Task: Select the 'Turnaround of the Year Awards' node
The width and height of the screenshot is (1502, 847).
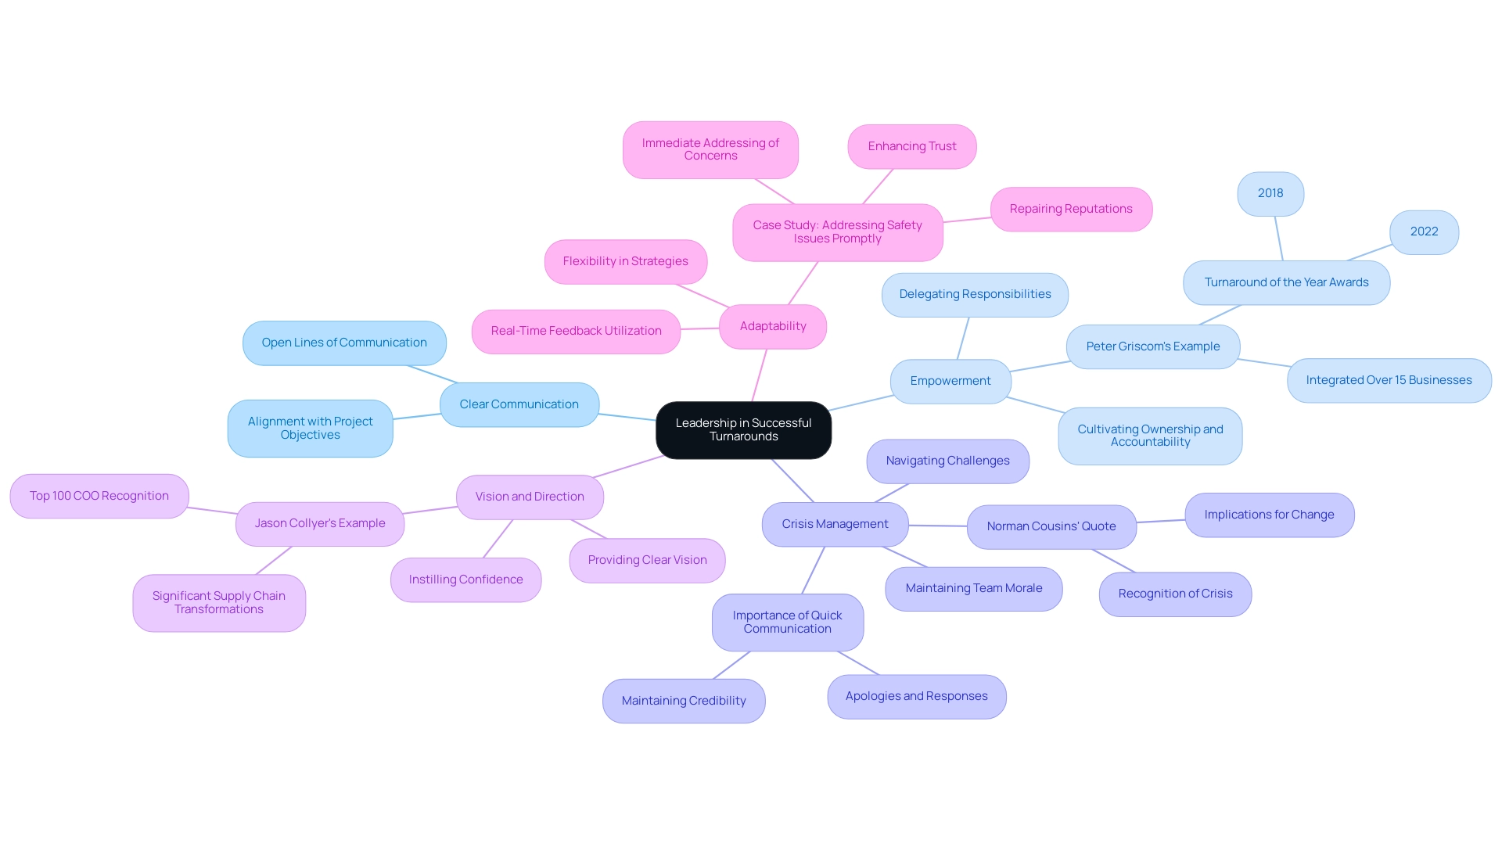Action: pos(1286,282)
